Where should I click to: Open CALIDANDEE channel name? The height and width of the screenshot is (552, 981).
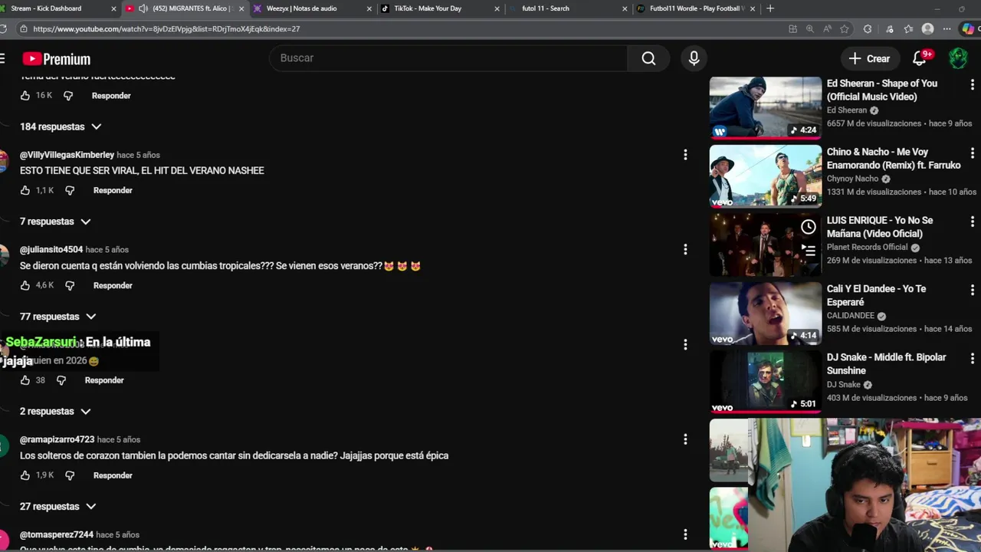tap(851, 316)
